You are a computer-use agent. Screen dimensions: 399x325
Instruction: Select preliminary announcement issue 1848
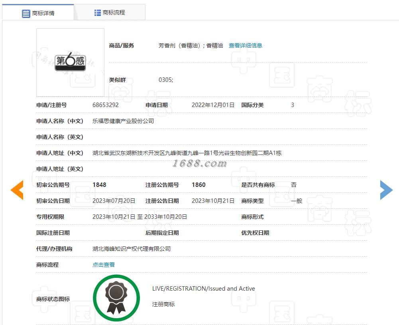coord(100,185)
